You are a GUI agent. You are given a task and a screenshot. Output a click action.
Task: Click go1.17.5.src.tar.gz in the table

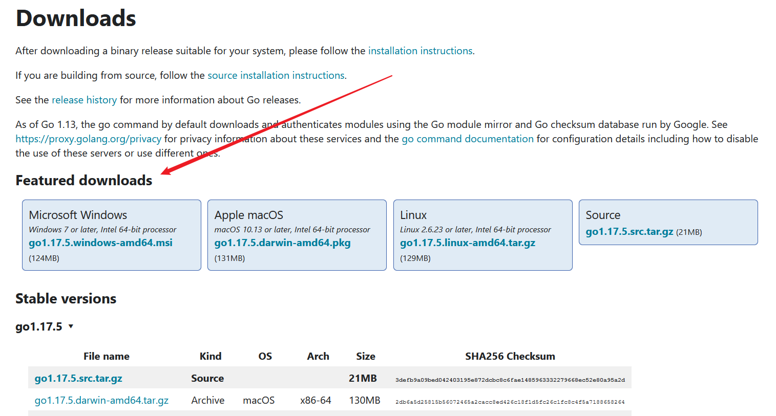[78, 378]
